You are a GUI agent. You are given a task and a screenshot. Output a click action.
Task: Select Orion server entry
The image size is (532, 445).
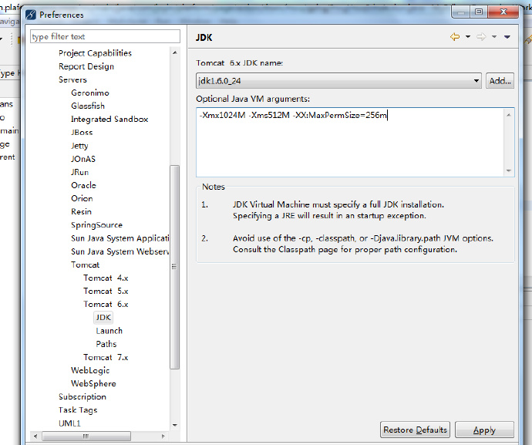pos(82,198)
